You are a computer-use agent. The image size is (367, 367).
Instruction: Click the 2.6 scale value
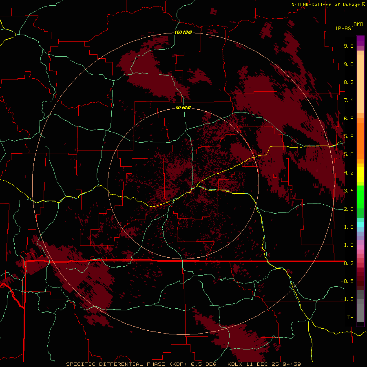tap(349, 209)
